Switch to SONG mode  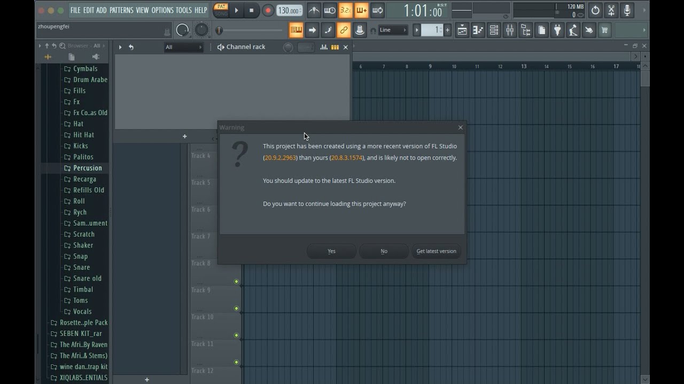coord(221,14)
